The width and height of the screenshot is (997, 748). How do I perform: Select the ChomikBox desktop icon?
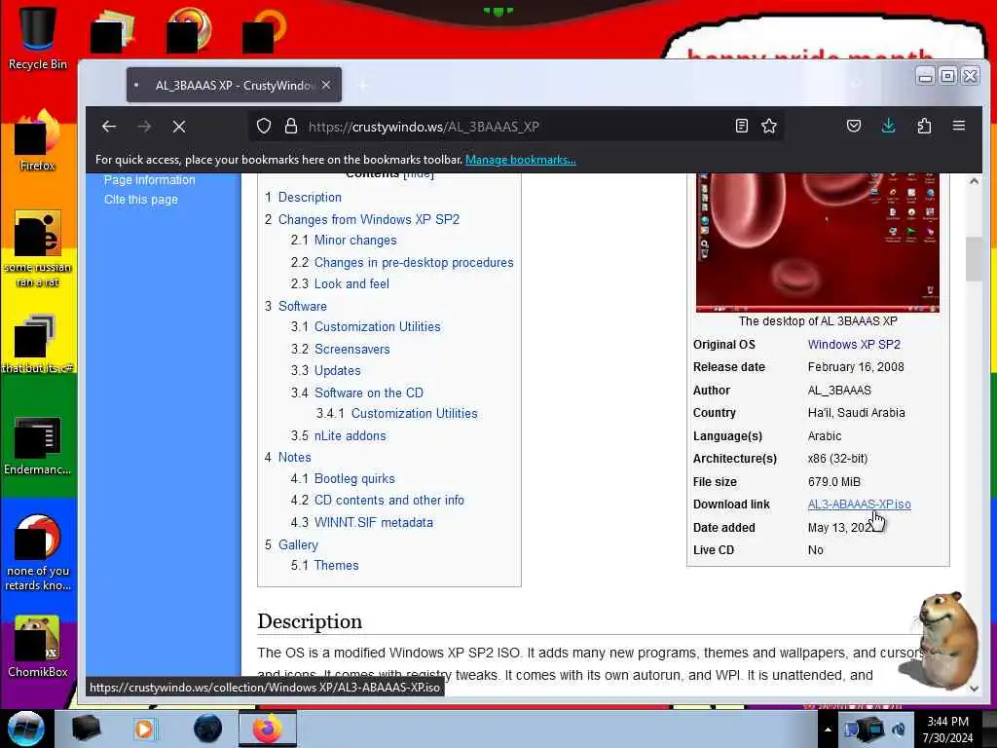pyautogui.click(x=38, y=648)
